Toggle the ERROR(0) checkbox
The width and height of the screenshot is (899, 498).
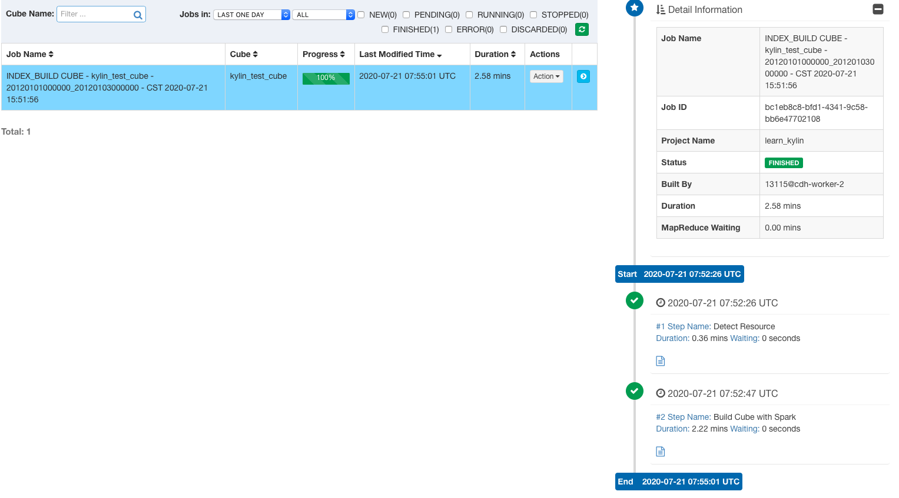click(x=449, y=29)
